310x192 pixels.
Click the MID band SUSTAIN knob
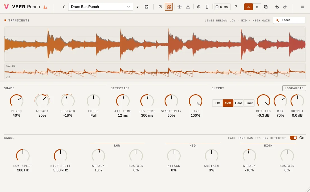(212, 156)
